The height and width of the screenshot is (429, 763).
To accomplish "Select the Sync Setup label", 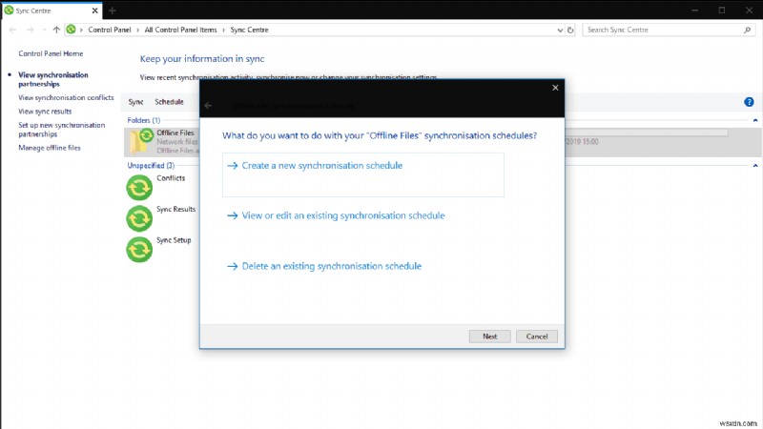I will click(x=174, y=240).
